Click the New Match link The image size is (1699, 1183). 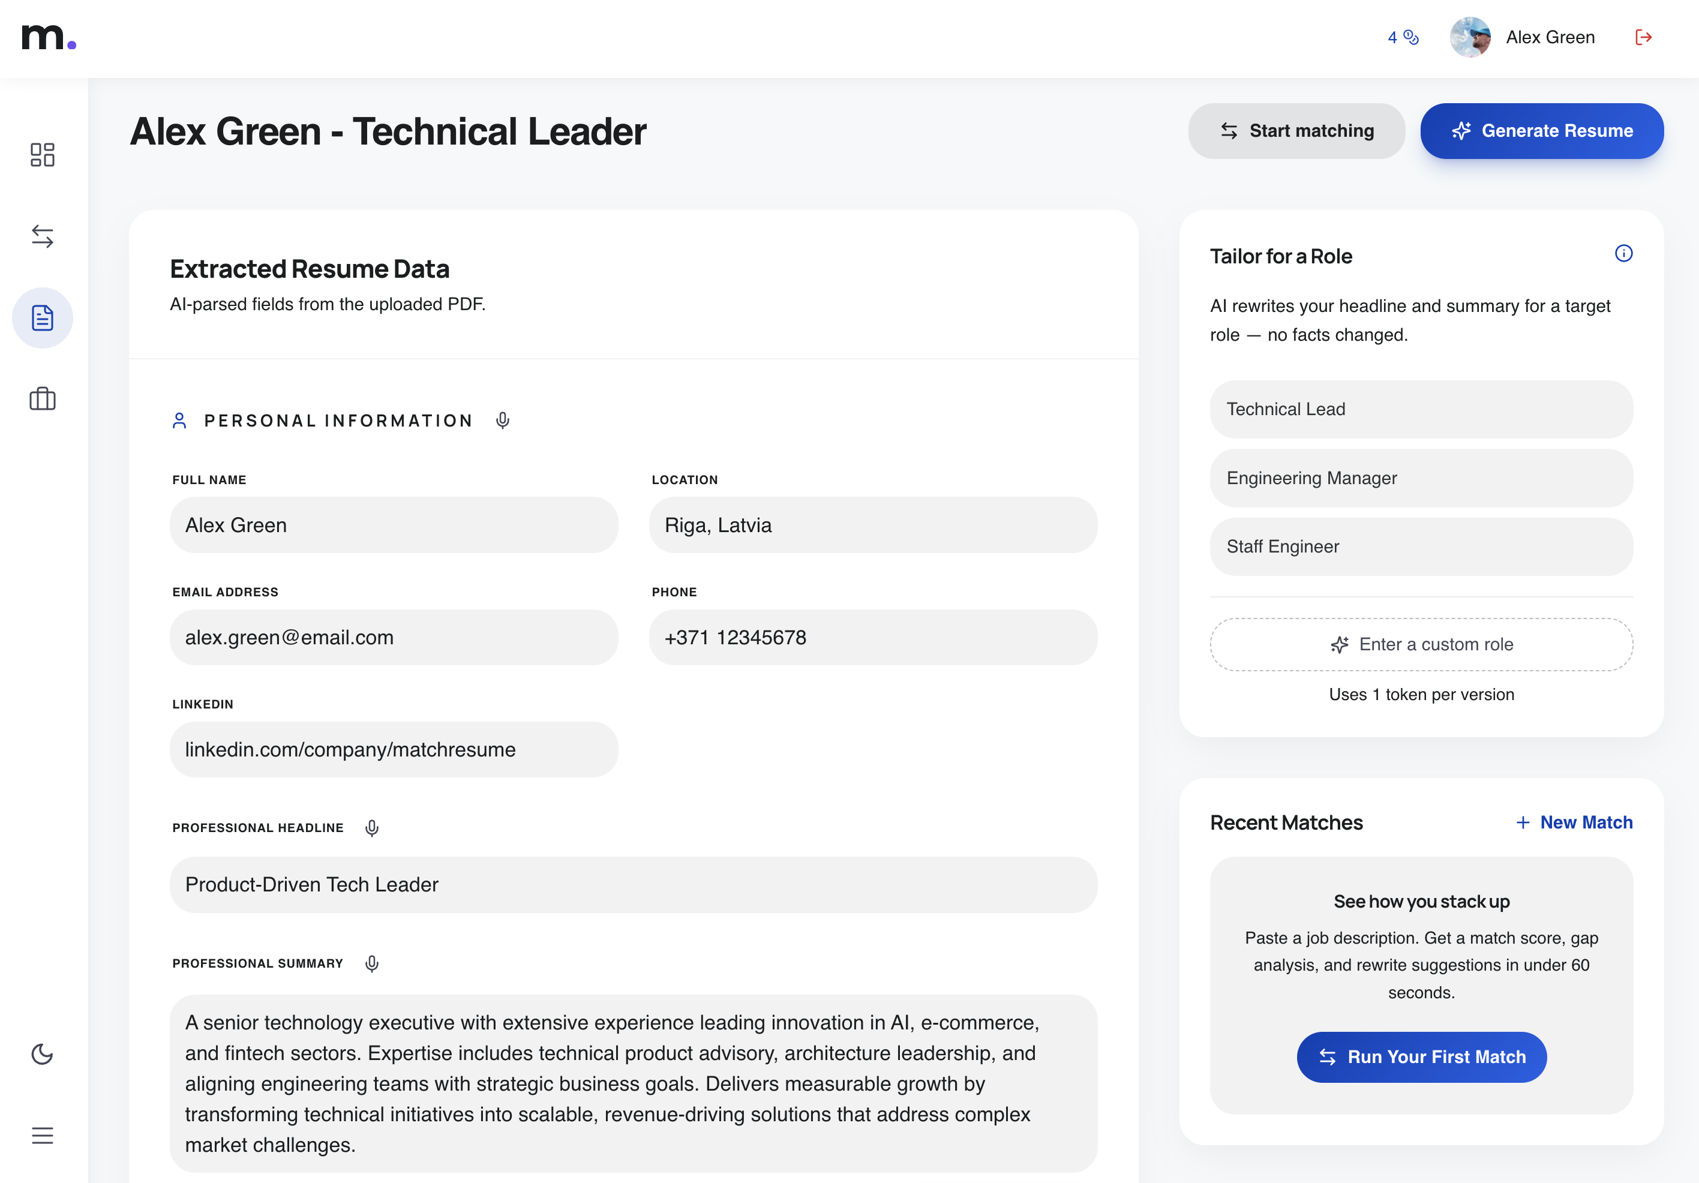pos(1574,822)
